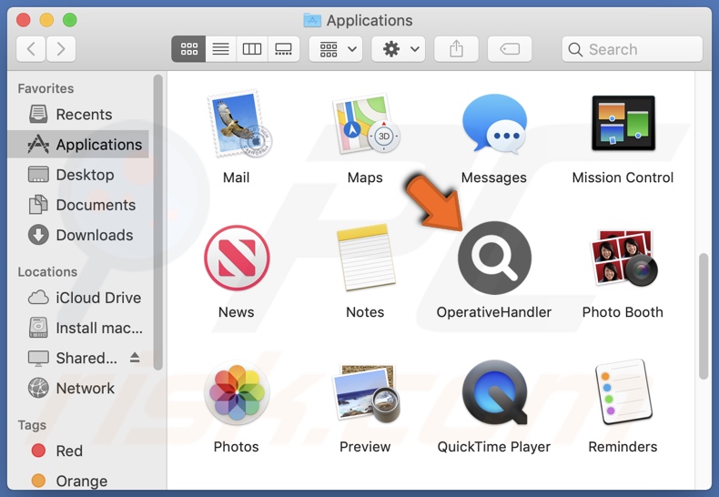Click the Mail label text
Screen dimensions: 719x497
tap(236, 177)
